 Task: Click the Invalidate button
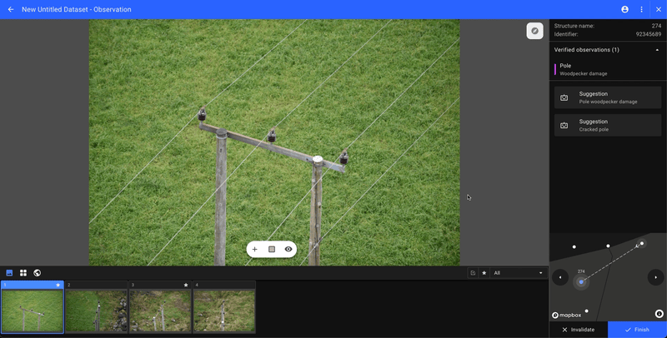578,330
